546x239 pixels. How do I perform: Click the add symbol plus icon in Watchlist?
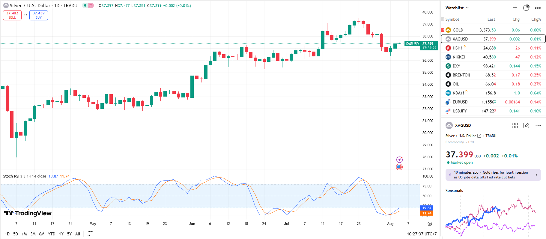click(515, 8)
